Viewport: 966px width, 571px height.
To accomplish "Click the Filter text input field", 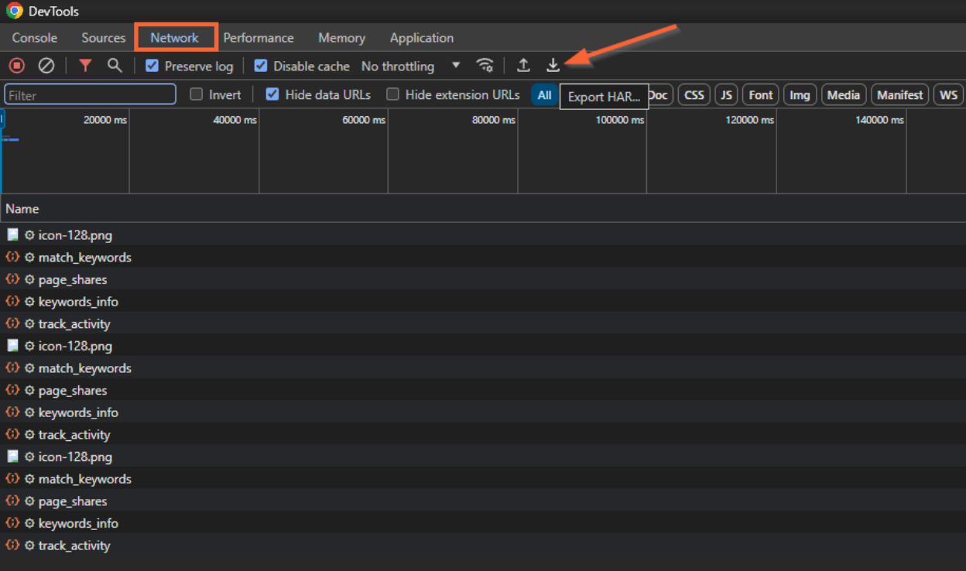I will coord(91,94).
